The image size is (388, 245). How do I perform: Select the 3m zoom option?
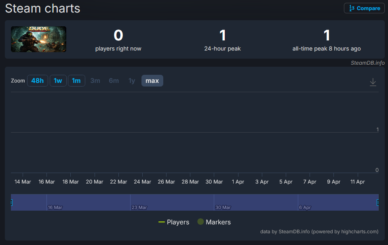(x=95, y=81)
